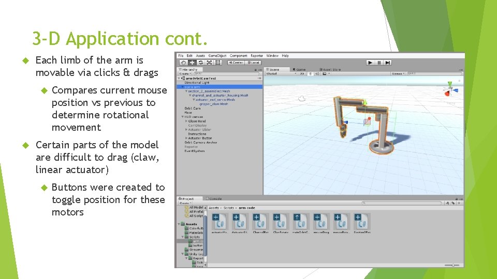Click the Play button

coord(370,63)
